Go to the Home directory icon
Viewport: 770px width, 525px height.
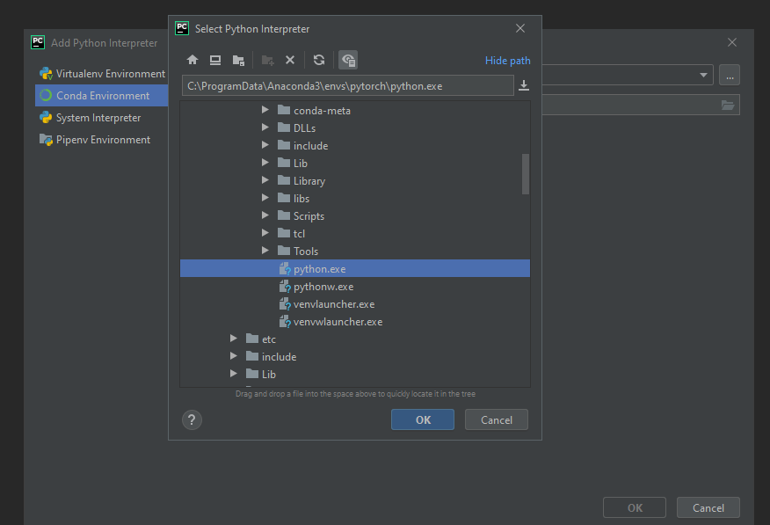[192, 60]
